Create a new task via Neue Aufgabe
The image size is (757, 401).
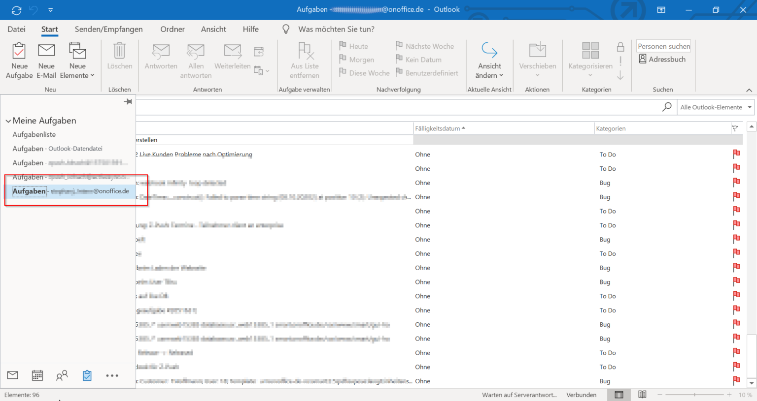click(x=19, y=60)
